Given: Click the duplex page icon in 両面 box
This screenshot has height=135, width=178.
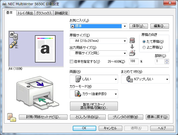Looking at the screenshot, I should (78, 79).
